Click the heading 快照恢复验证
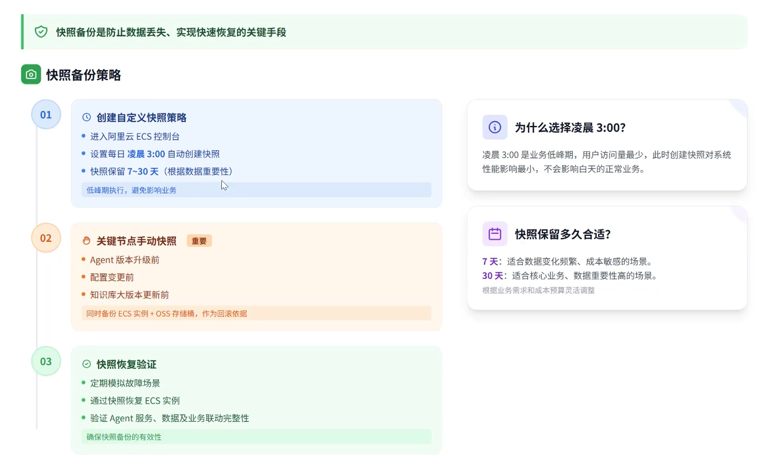 (x=127, y=364)
